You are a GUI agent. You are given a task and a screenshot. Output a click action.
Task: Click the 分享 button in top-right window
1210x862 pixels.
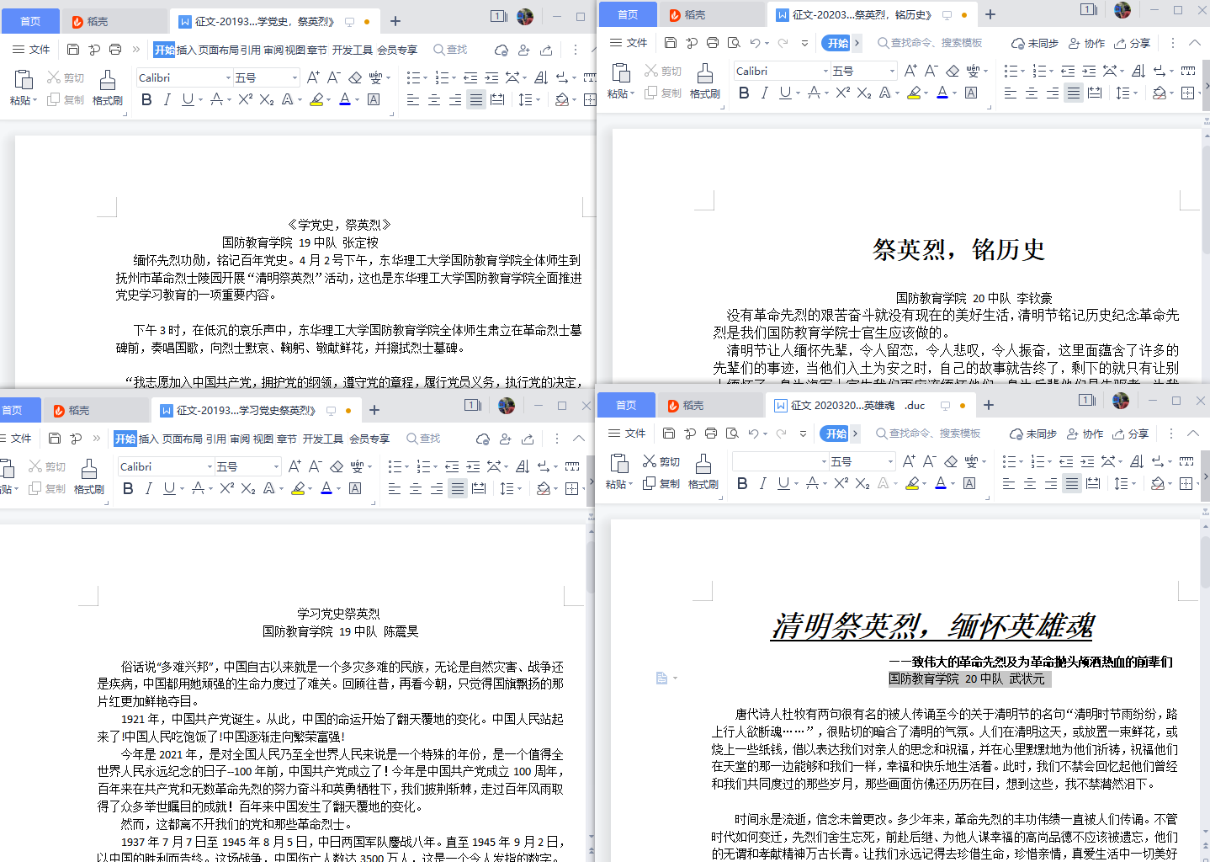(x=1132, y=43)
